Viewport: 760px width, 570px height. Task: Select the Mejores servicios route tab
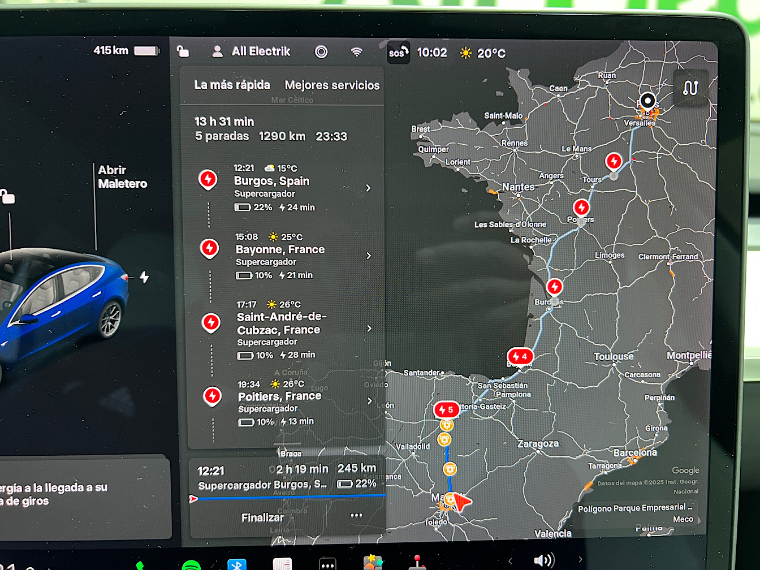[332, 85]
